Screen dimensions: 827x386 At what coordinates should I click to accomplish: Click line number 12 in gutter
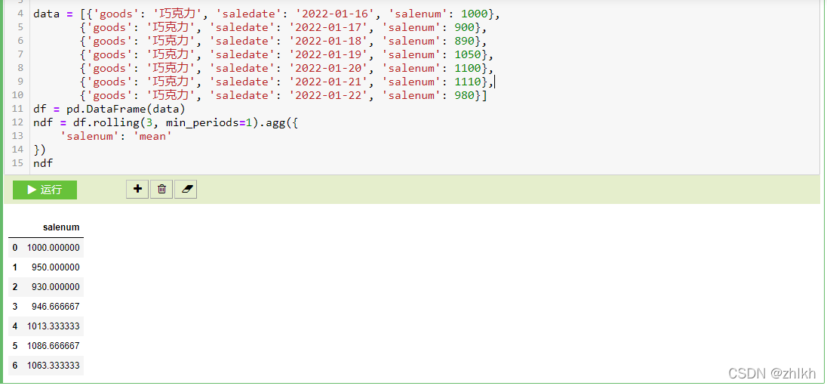tap(17, 122)
